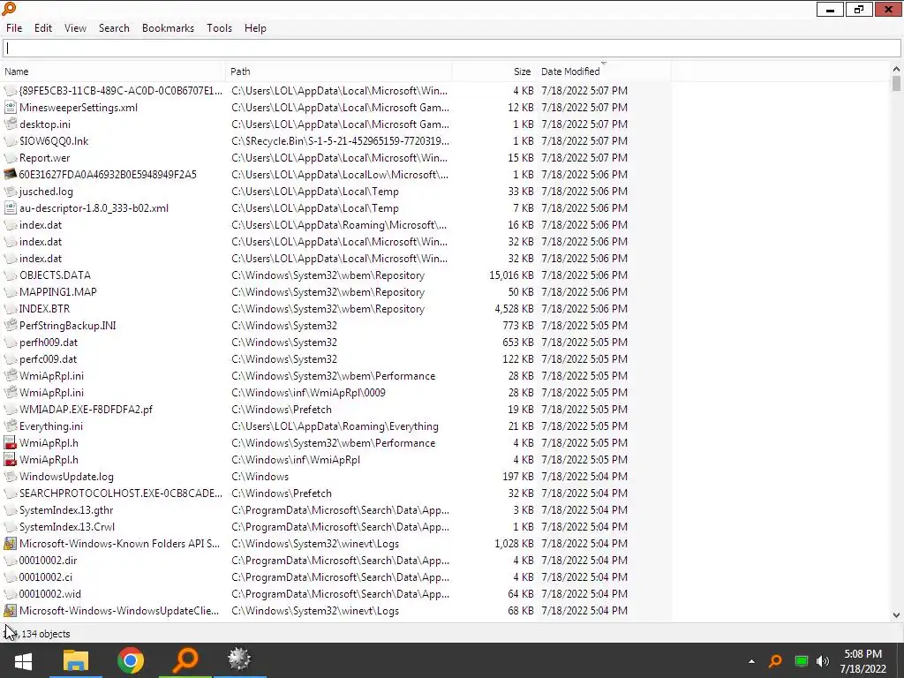Sort by the Size column header
The width and height of the screenshot is (904, 678).
tap(494, 72)
